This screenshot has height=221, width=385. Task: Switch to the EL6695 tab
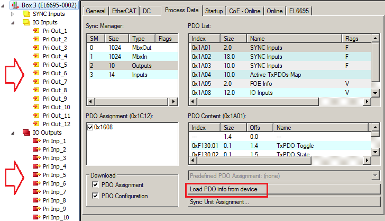(x=299, y=11)
